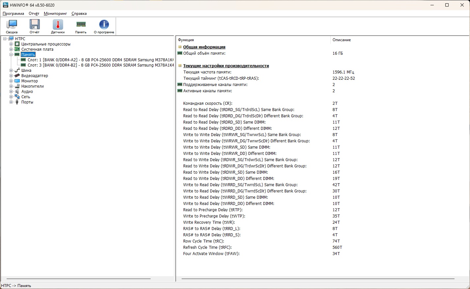Open the Датчики sensors thermometer icon
470x289 pixels.
pyautogui.click(x=58, y=24)
